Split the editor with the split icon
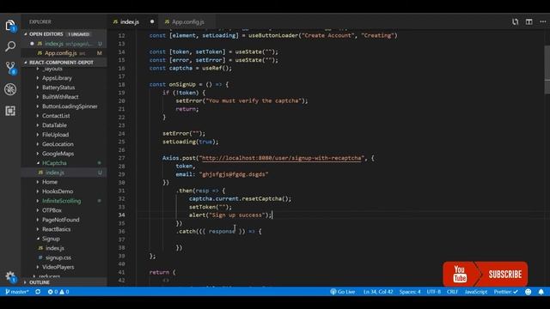Screen dimensions: 550x309 tap(529, 21)
